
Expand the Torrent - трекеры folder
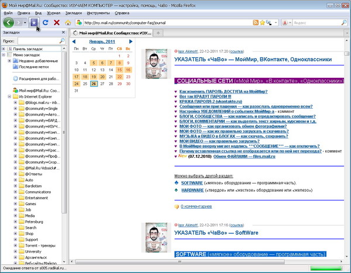tap(15, 246)
